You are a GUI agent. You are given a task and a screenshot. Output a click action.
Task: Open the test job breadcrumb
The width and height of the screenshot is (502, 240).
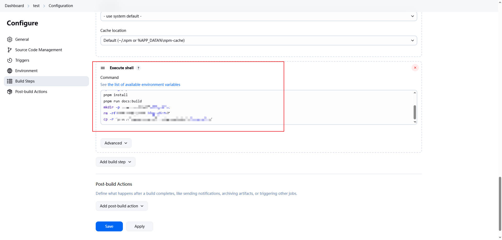(x=36, y=6)
